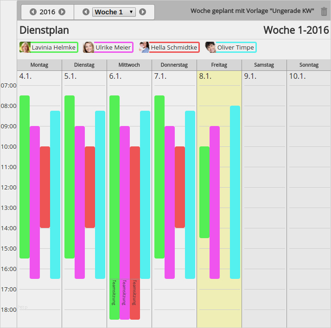Image resolution: width=331 pixels, height=328 pixels.
Task: Select red shift bar on Donnerstag
Action: click(x=180, y=187)
